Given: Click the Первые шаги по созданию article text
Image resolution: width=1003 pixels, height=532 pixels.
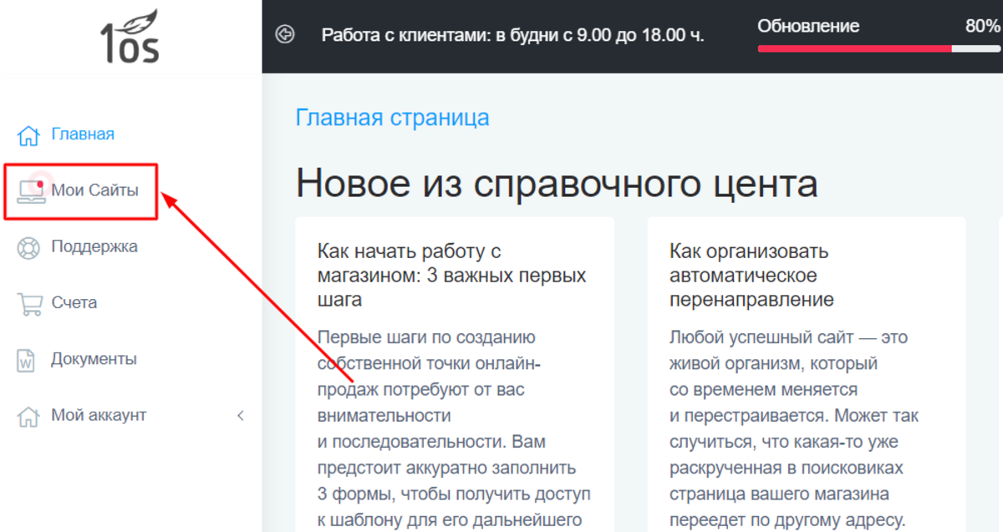Looking at the screenshot, I should (x=454, y=428).
